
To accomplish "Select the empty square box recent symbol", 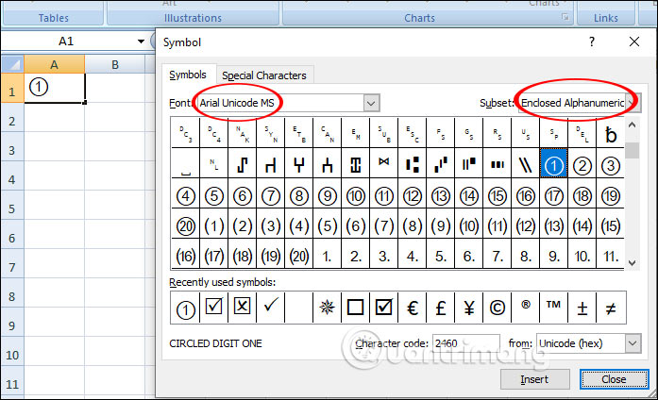I will click(x=356, y=307).
